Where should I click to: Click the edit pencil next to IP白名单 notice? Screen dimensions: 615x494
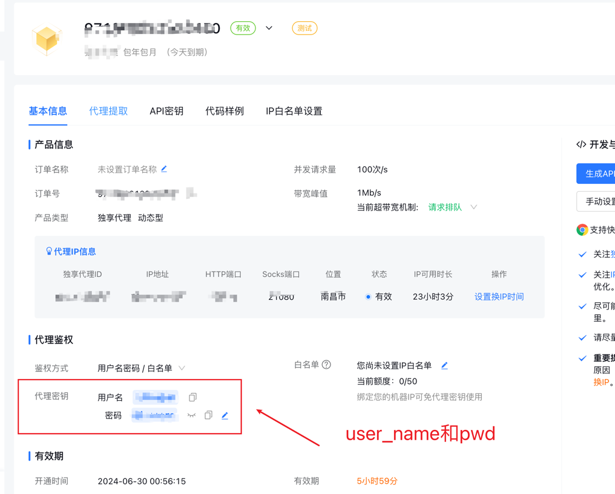coord(444,365)
